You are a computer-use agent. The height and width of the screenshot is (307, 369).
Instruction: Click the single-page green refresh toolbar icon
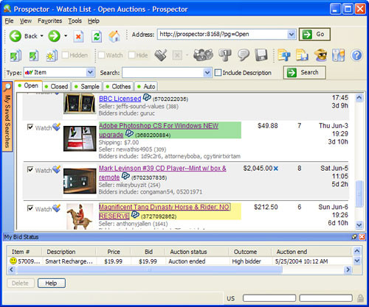coord(34,55)
